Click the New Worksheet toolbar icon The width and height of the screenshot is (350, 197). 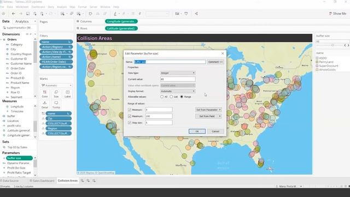coord(62,14)
